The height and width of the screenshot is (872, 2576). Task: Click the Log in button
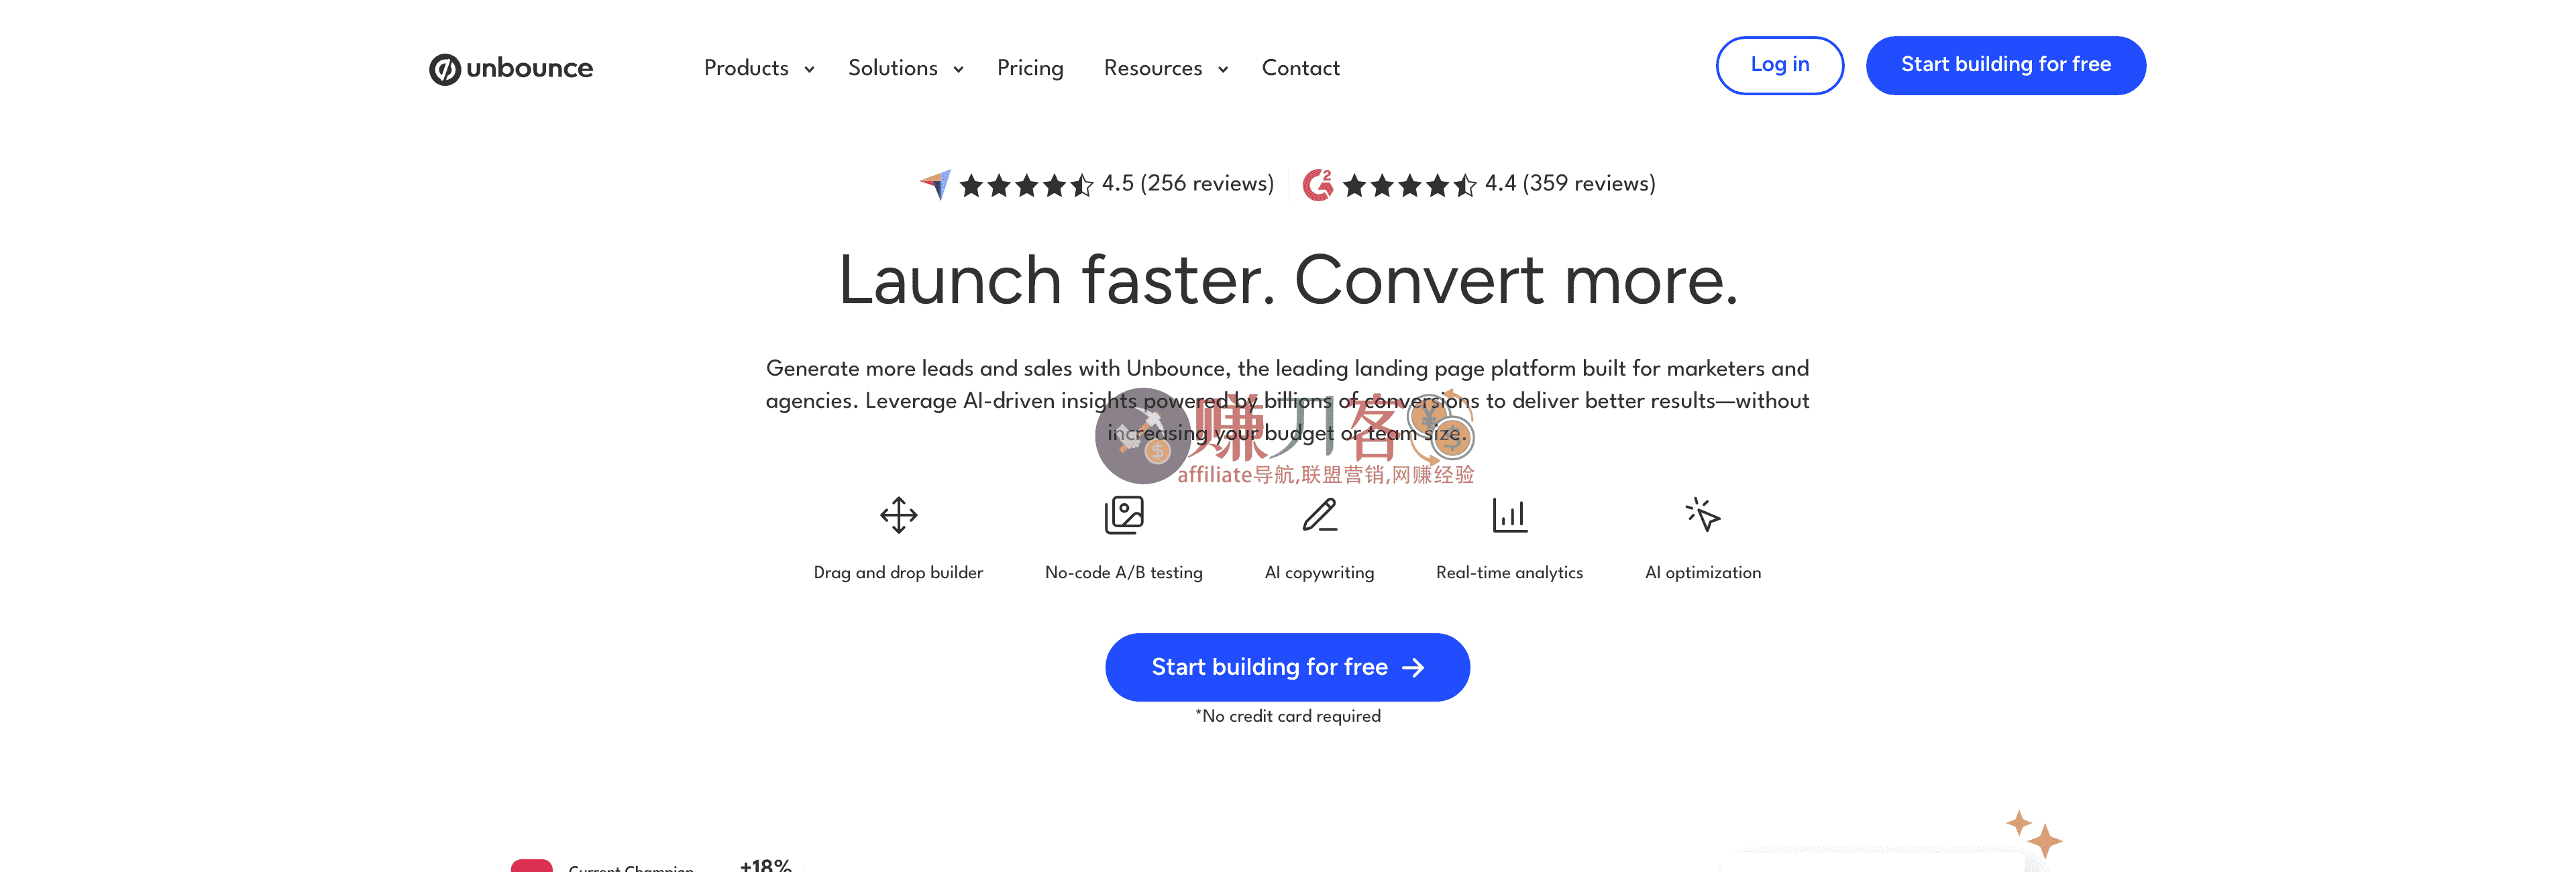point(1779,65)
